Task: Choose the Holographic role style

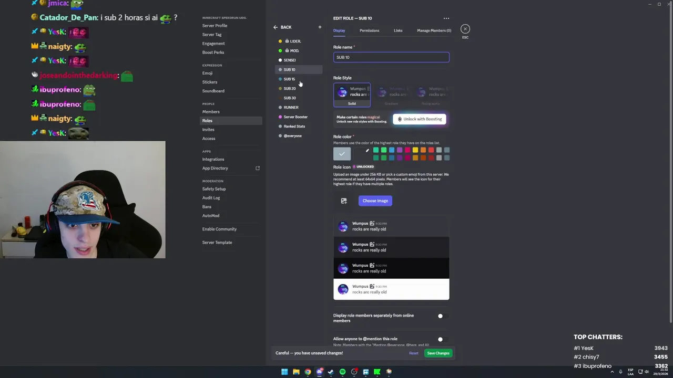Action: point(431,94)
